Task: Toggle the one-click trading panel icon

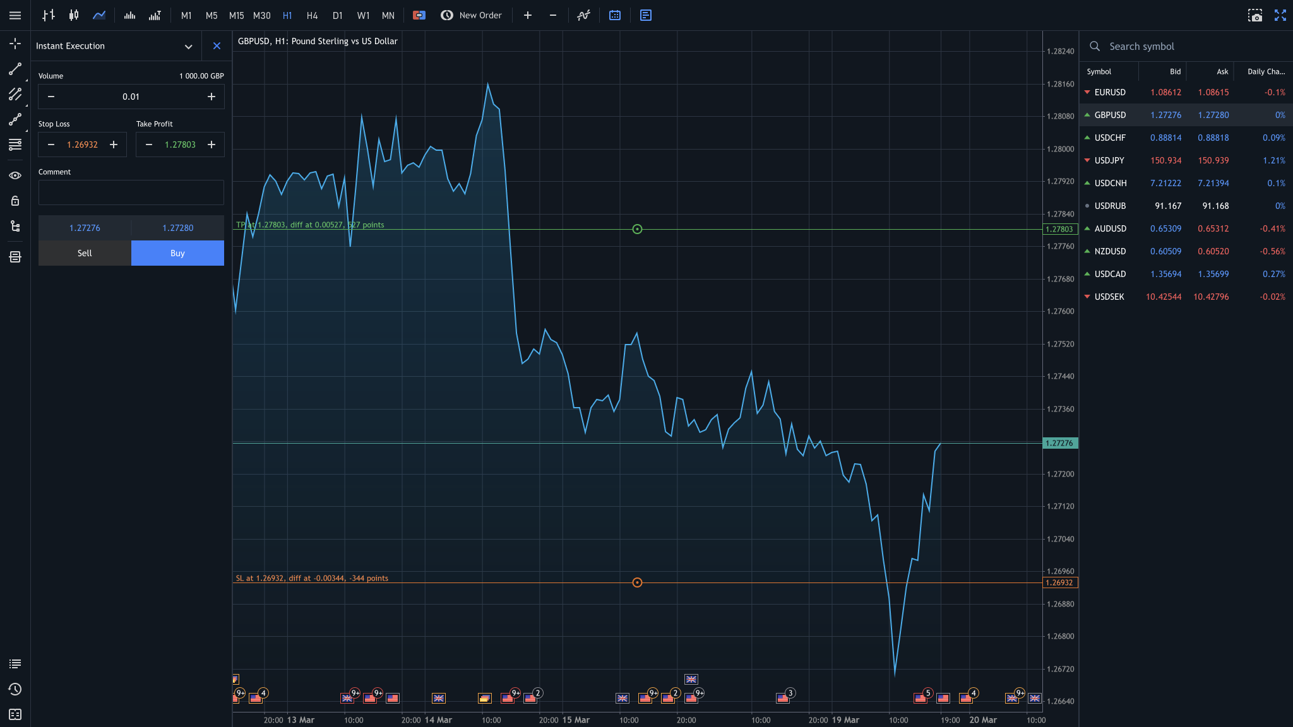Action: 419,15
